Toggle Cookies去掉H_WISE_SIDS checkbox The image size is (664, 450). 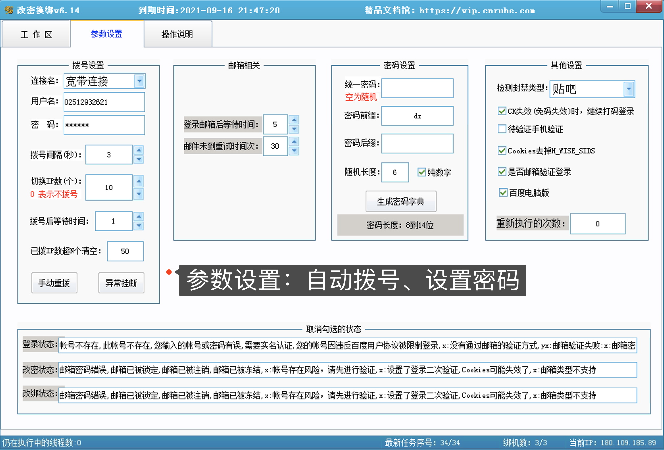click(x=502, y=151)
